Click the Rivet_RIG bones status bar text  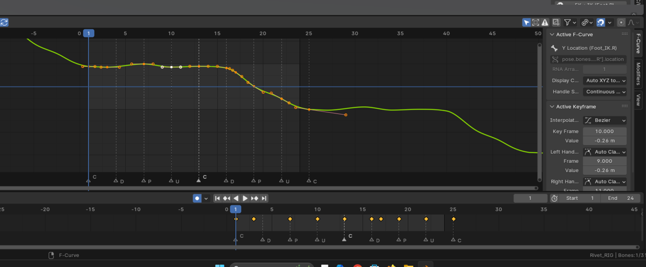point(617,255)
